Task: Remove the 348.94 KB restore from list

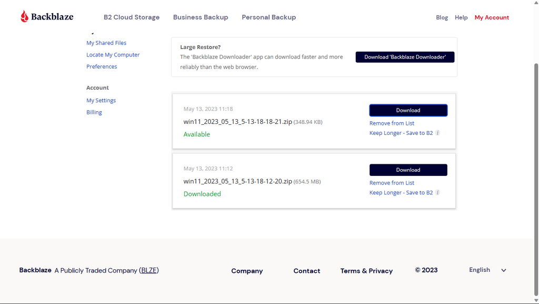Action: tap(392, 123)
